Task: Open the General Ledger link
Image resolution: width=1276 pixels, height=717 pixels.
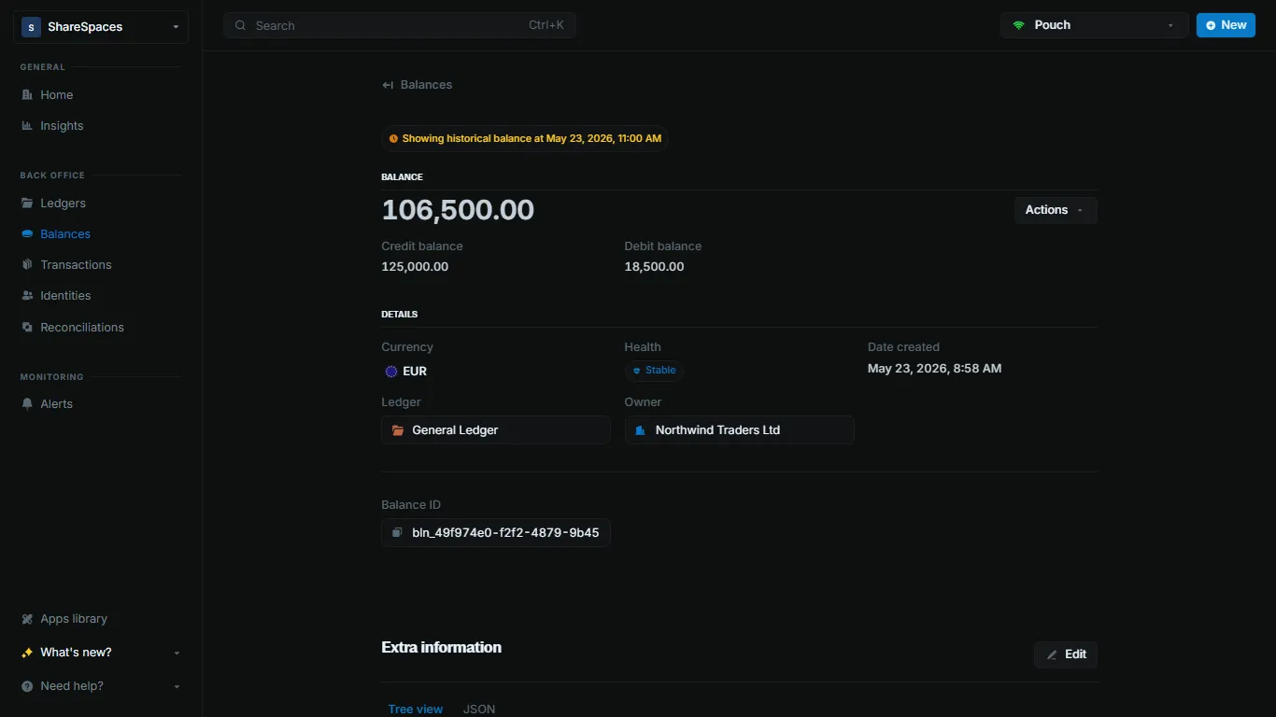Action: pyautogui.click(x=496, y=430)
